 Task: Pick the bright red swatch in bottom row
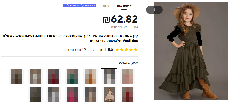(x=128, y=95)
